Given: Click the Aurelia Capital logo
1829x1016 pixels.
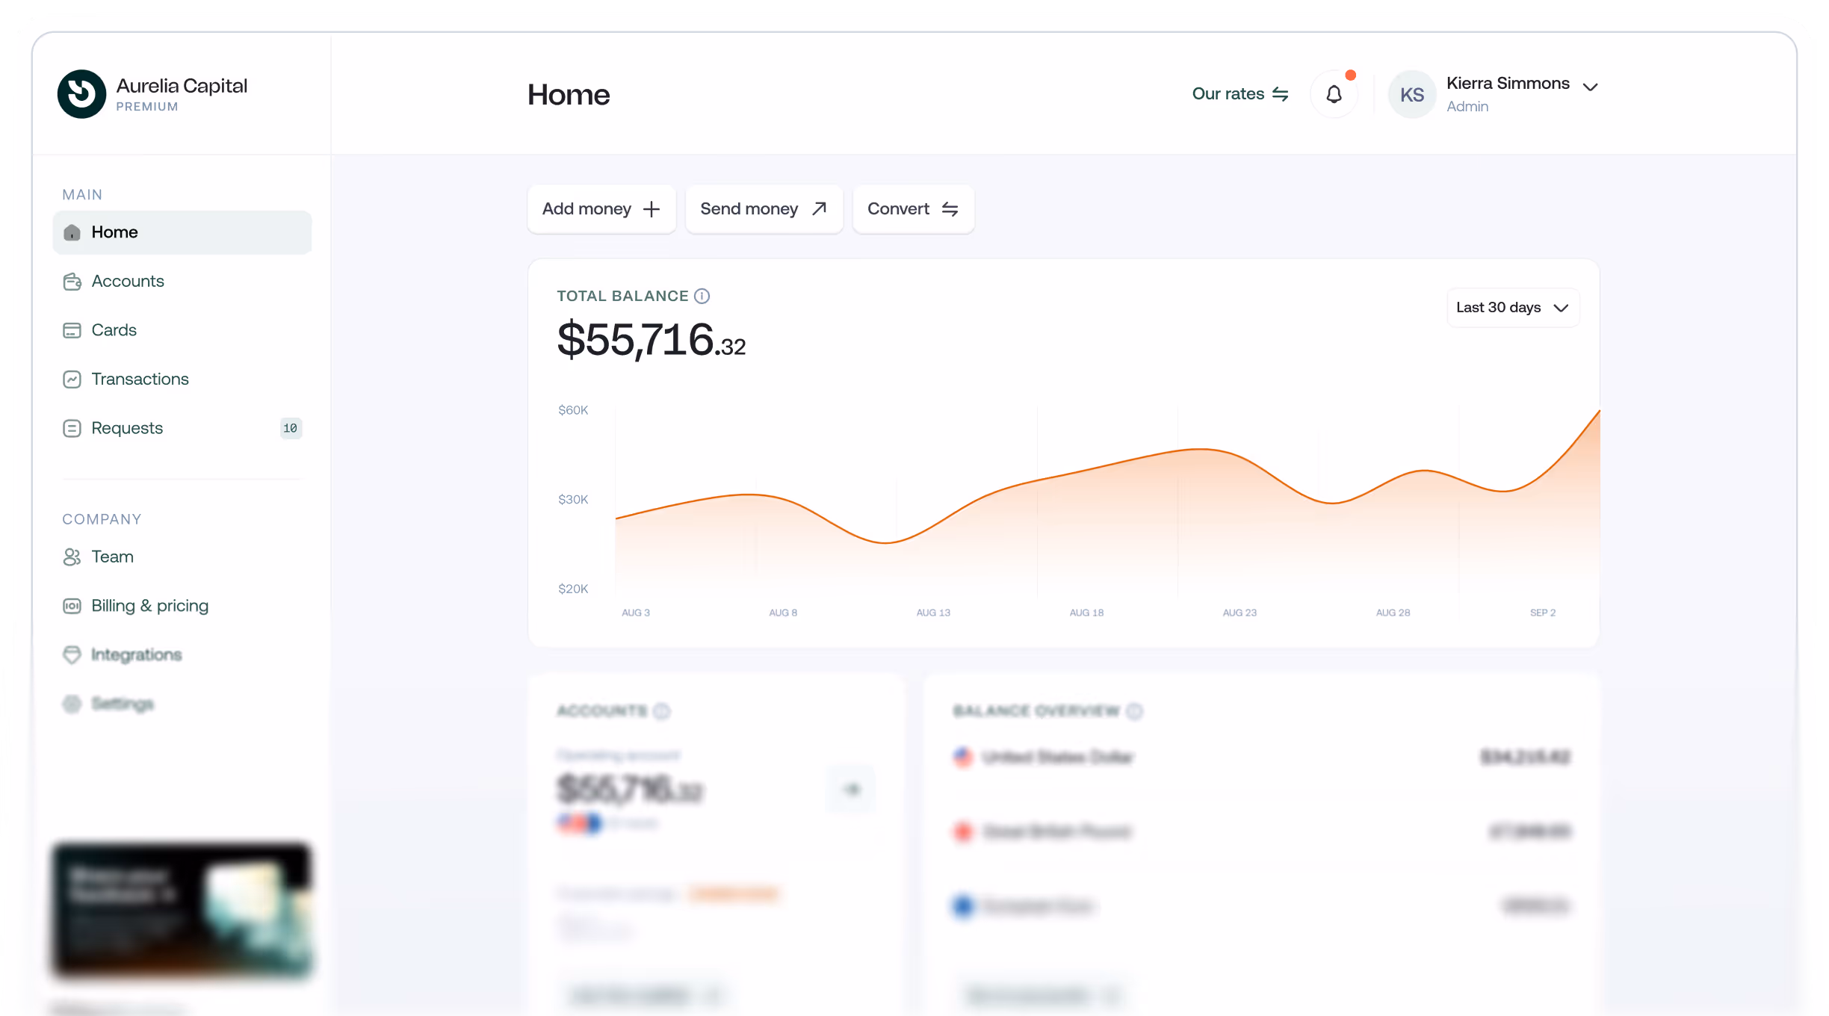Looking at the screenshot, I should (81, 93).
